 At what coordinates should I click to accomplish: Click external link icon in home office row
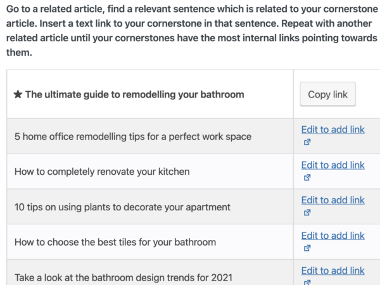pos(307,142)
